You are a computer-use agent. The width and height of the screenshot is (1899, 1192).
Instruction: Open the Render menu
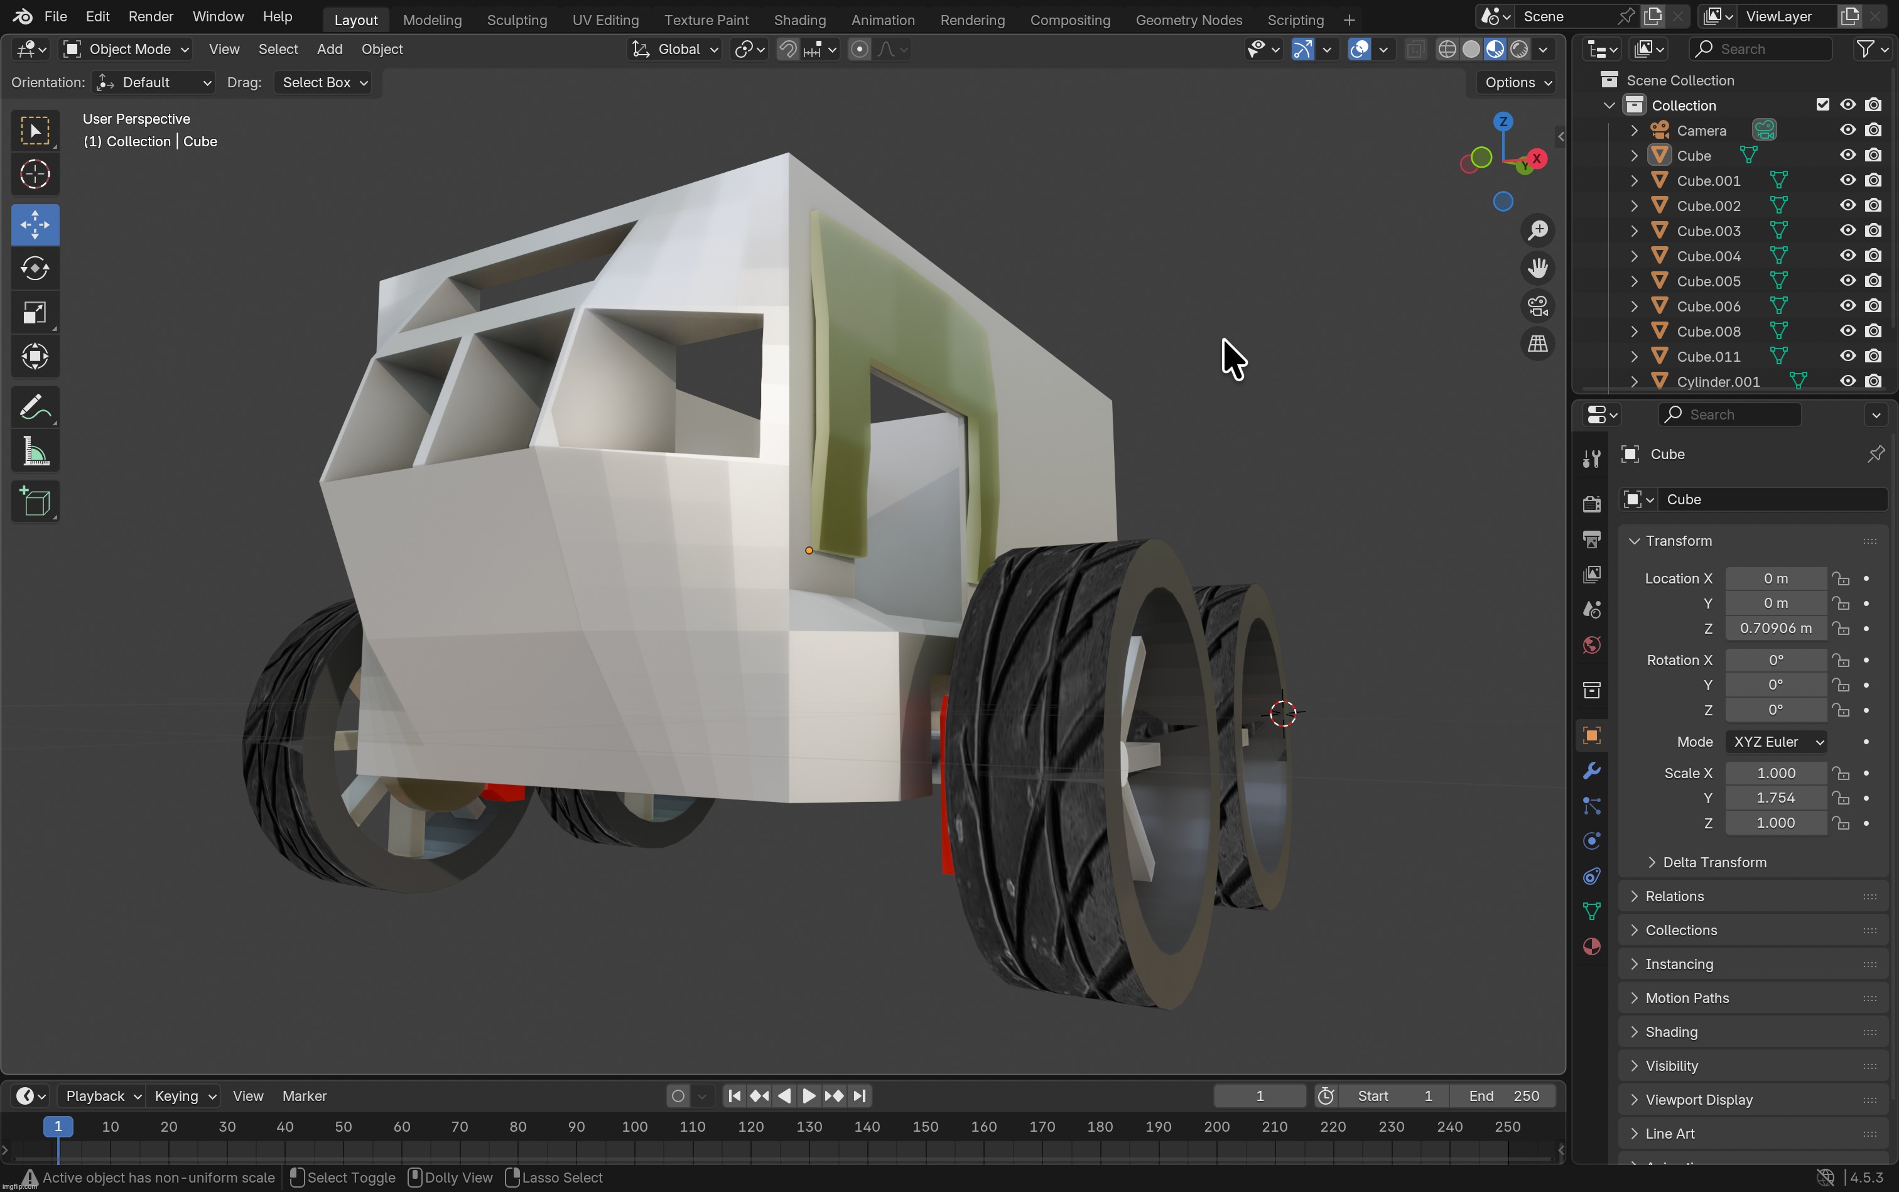click(x=151, y=16)
